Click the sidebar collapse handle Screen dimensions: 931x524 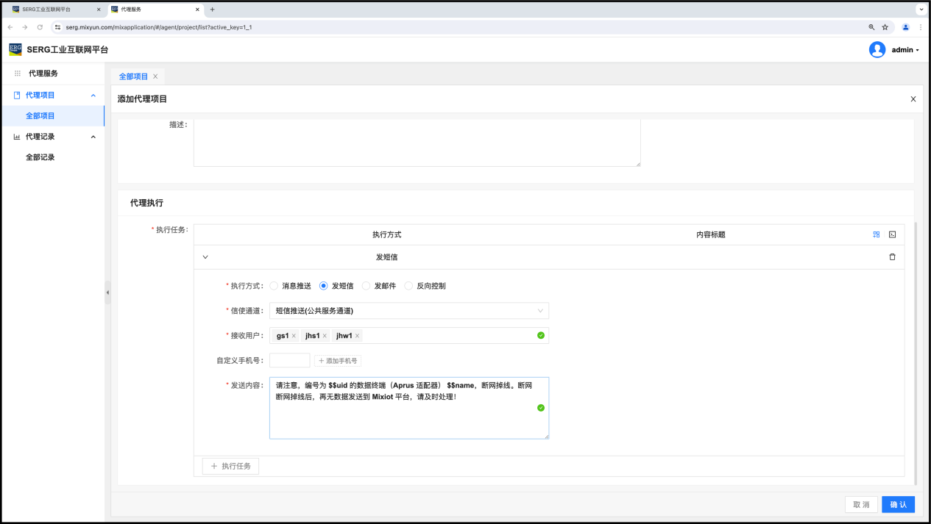(107, 292)
